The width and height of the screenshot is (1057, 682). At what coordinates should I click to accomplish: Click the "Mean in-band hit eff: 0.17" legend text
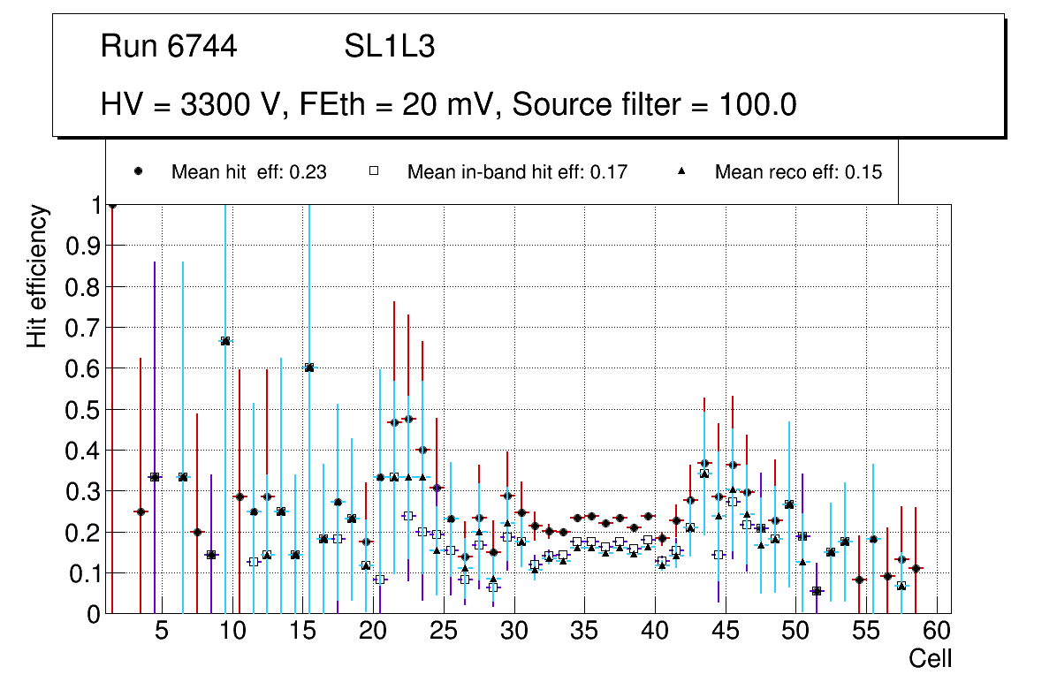point(517,172)
